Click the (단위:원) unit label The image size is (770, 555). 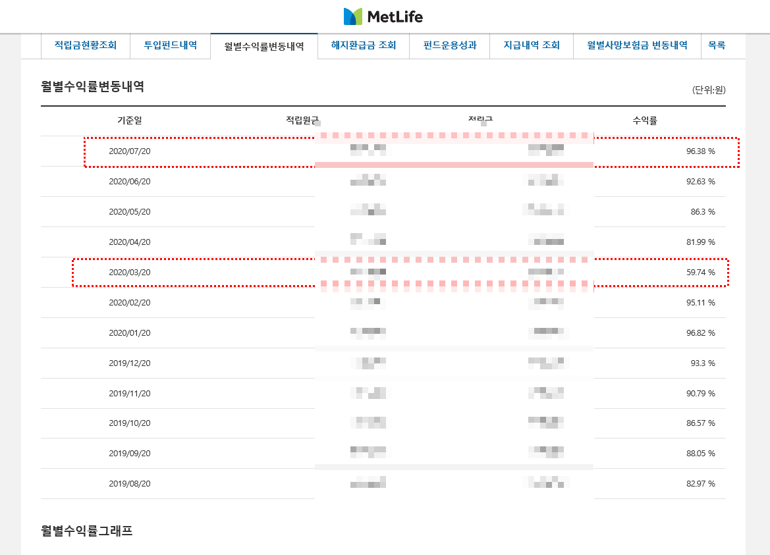pyautogui.click(x=709, y=90)
